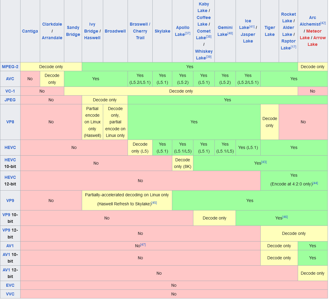The width and height of the screenshot is (330, 300).
Task: Open VP9 link in the 12-bit row
Action: (6, 230)
